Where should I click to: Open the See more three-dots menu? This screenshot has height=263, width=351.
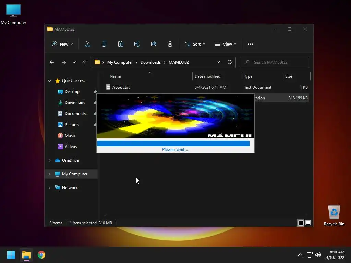pyautogui.click(x=251, y=44)
